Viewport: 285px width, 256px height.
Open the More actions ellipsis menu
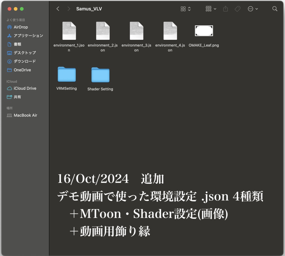253,9
